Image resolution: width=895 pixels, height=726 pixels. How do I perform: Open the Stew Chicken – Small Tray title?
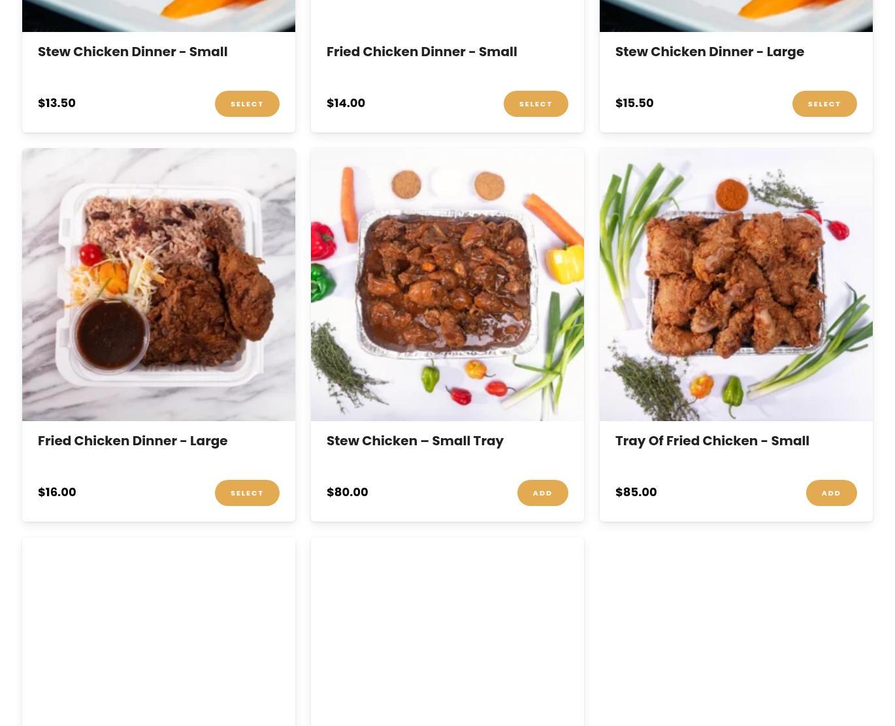tap(415, 441)
